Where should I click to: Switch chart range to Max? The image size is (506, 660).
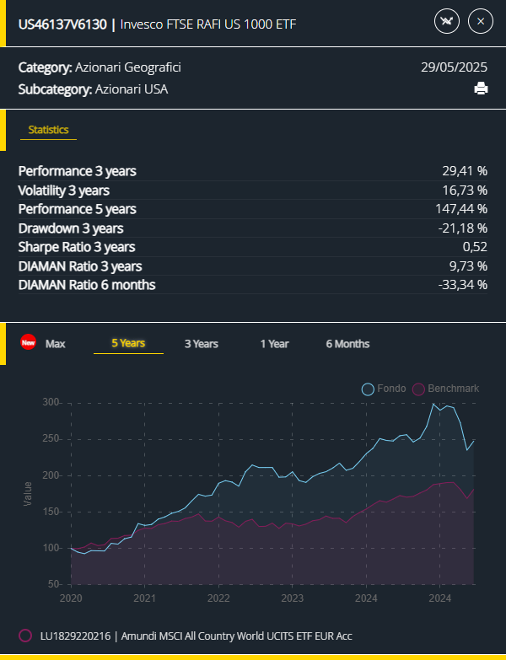pos(56,344)
